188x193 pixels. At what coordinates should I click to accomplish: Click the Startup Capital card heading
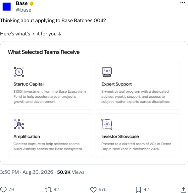28,84
